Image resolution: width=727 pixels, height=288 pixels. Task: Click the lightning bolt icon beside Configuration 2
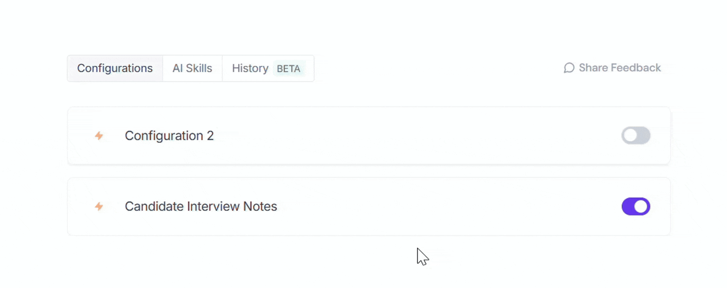(x=99, y=136)
